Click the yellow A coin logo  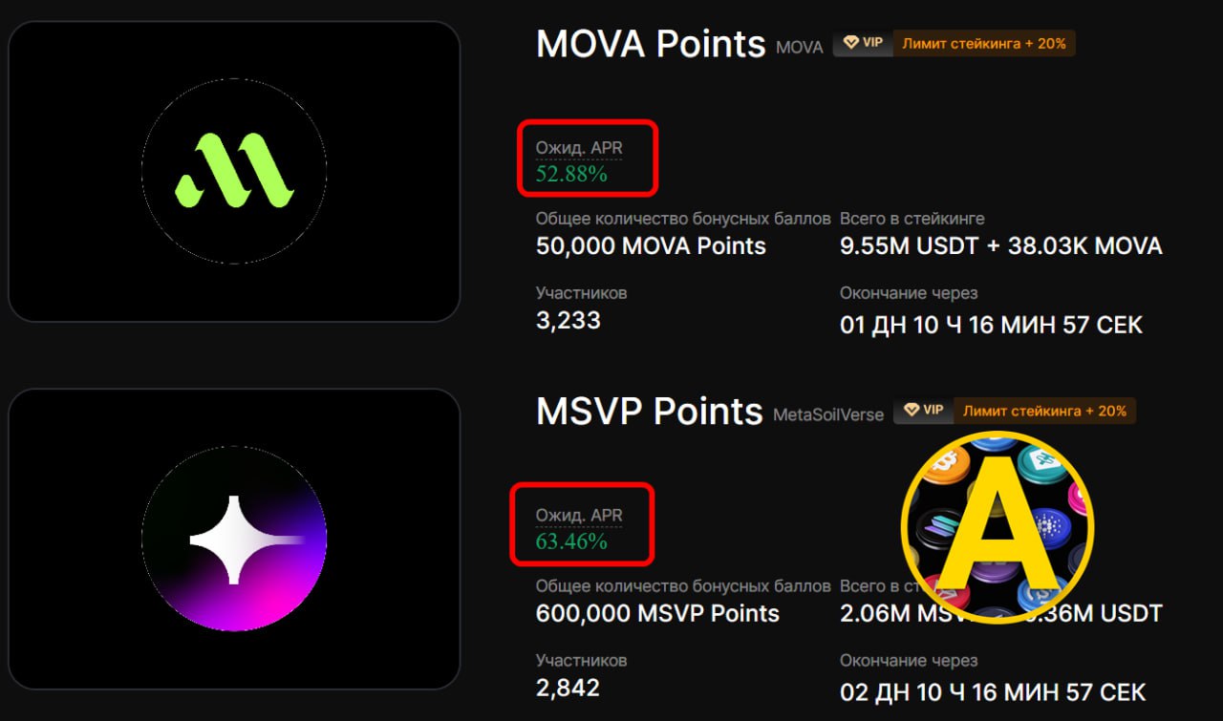[x=998, y=526]
